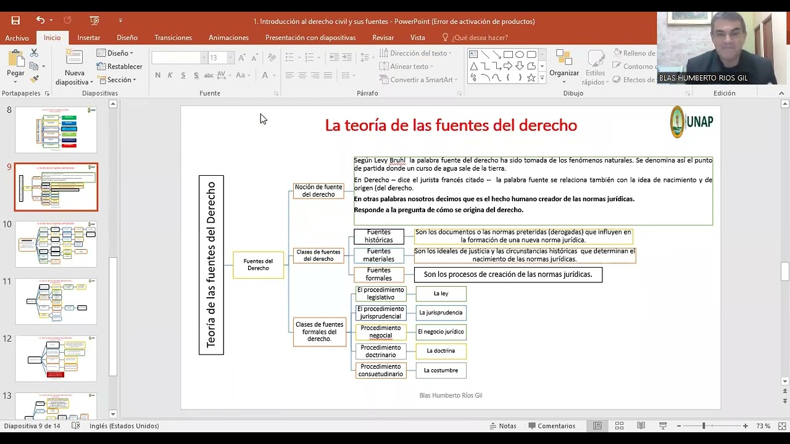Switch to Normal view icon in status bar
The width and height of the screenshot is (790, 444).
(597, 425)
